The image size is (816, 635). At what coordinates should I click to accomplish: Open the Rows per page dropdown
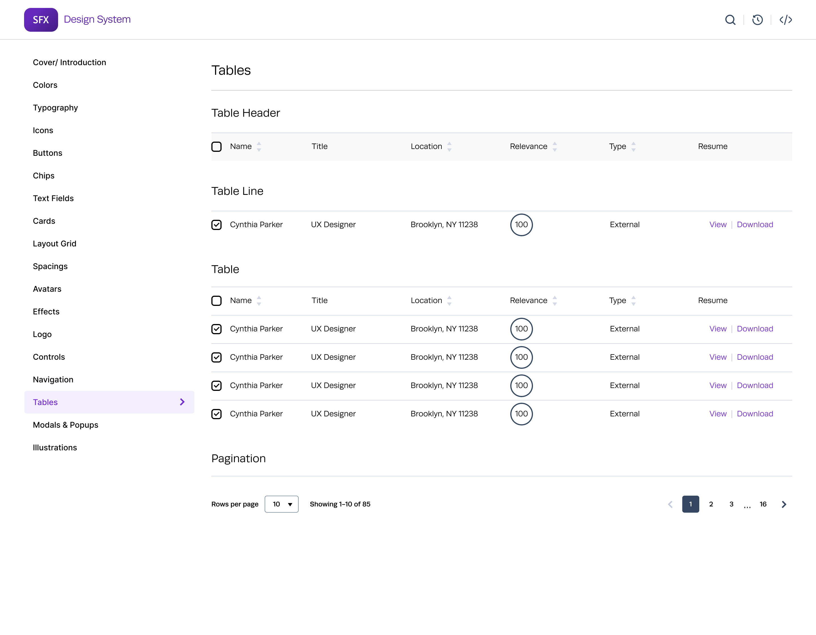[x=281, y=504]
